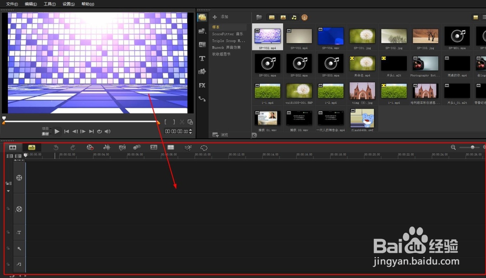Image resolution: width=486 pixels, height=278 pixels.
Task: Open the 编辑(E) menu
Action: pyautogui.click(x=31, y=4)
